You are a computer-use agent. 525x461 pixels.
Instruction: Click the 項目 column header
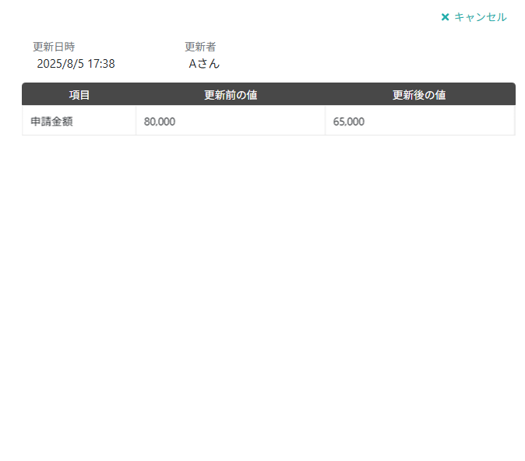tap(79, 95)
